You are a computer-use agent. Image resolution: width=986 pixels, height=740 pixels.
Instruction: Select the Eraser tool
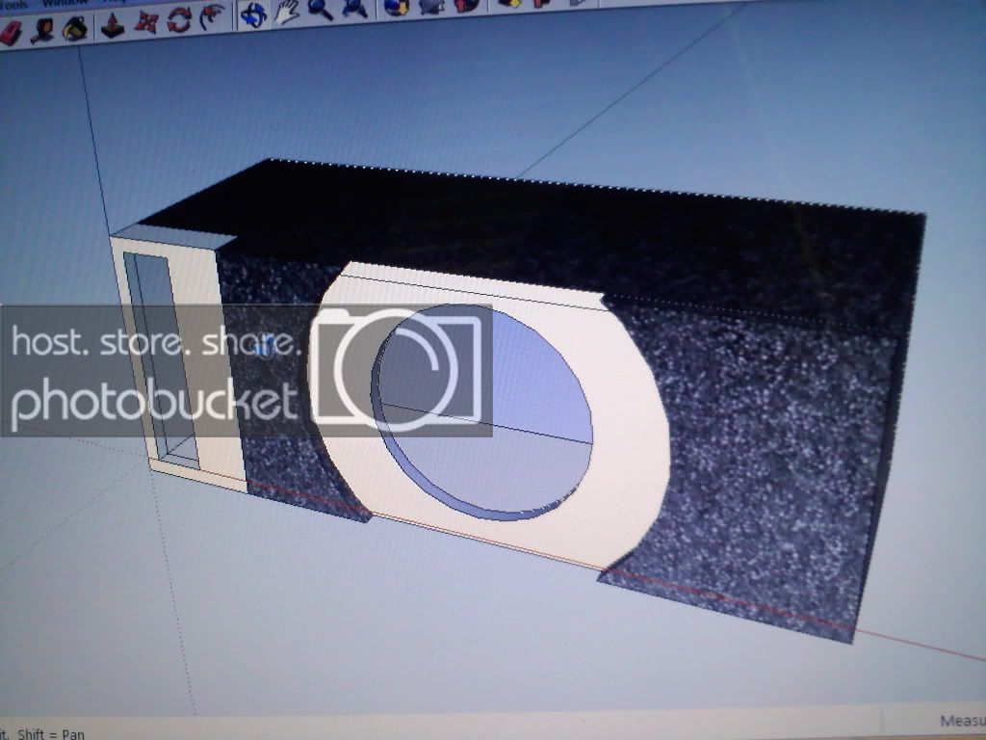tap(11, 34)
